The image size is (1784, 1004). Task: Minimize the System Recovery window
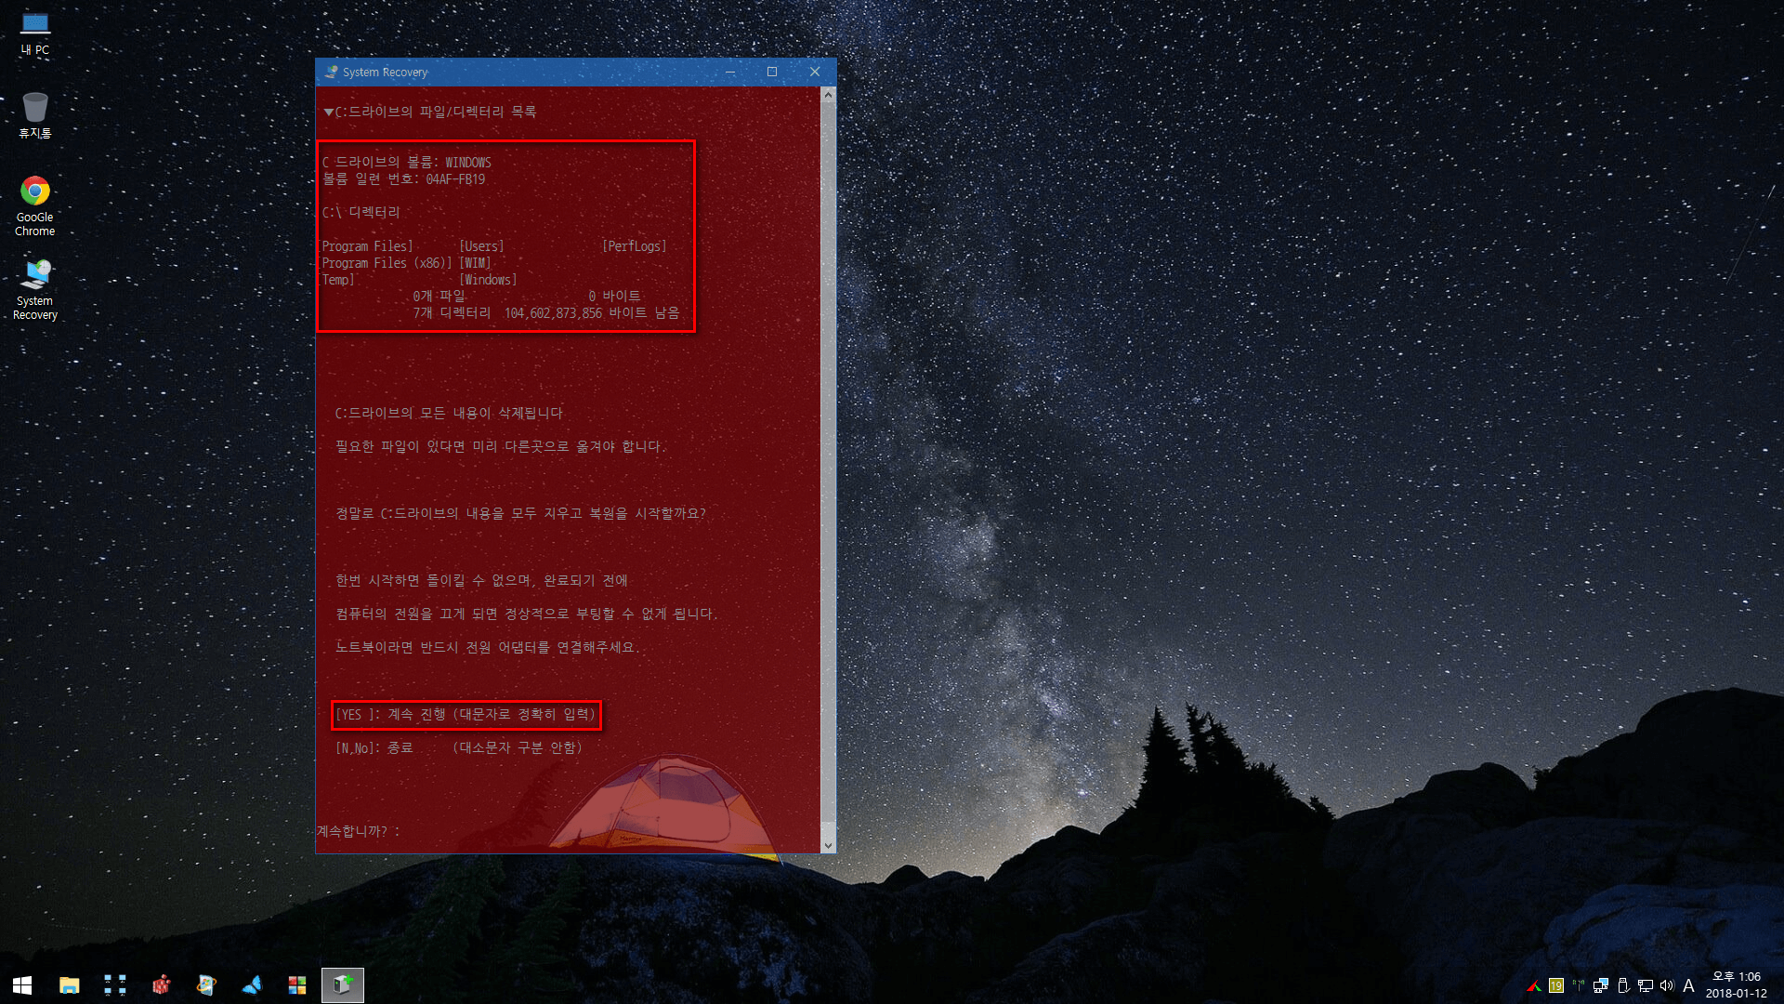coord(730,72)
